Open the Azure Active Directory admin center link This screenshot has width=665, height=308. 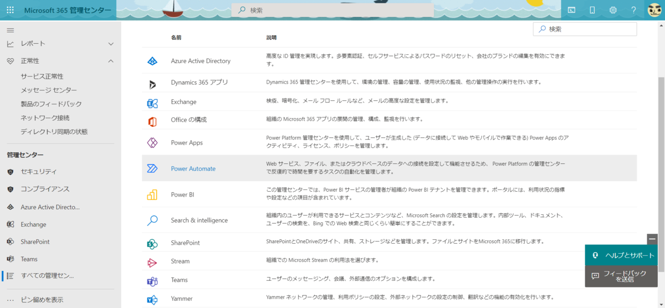[201, 61]
